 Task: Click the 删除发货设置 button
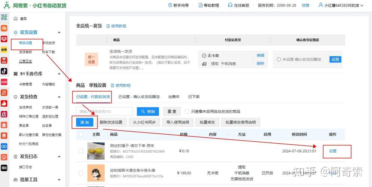tap(111, 122)
